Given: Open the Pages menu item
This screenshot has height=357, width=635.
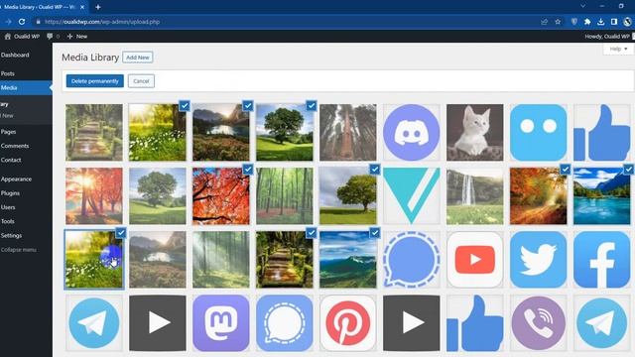Looking at the screenshot, I should click(x=8, y=132).
